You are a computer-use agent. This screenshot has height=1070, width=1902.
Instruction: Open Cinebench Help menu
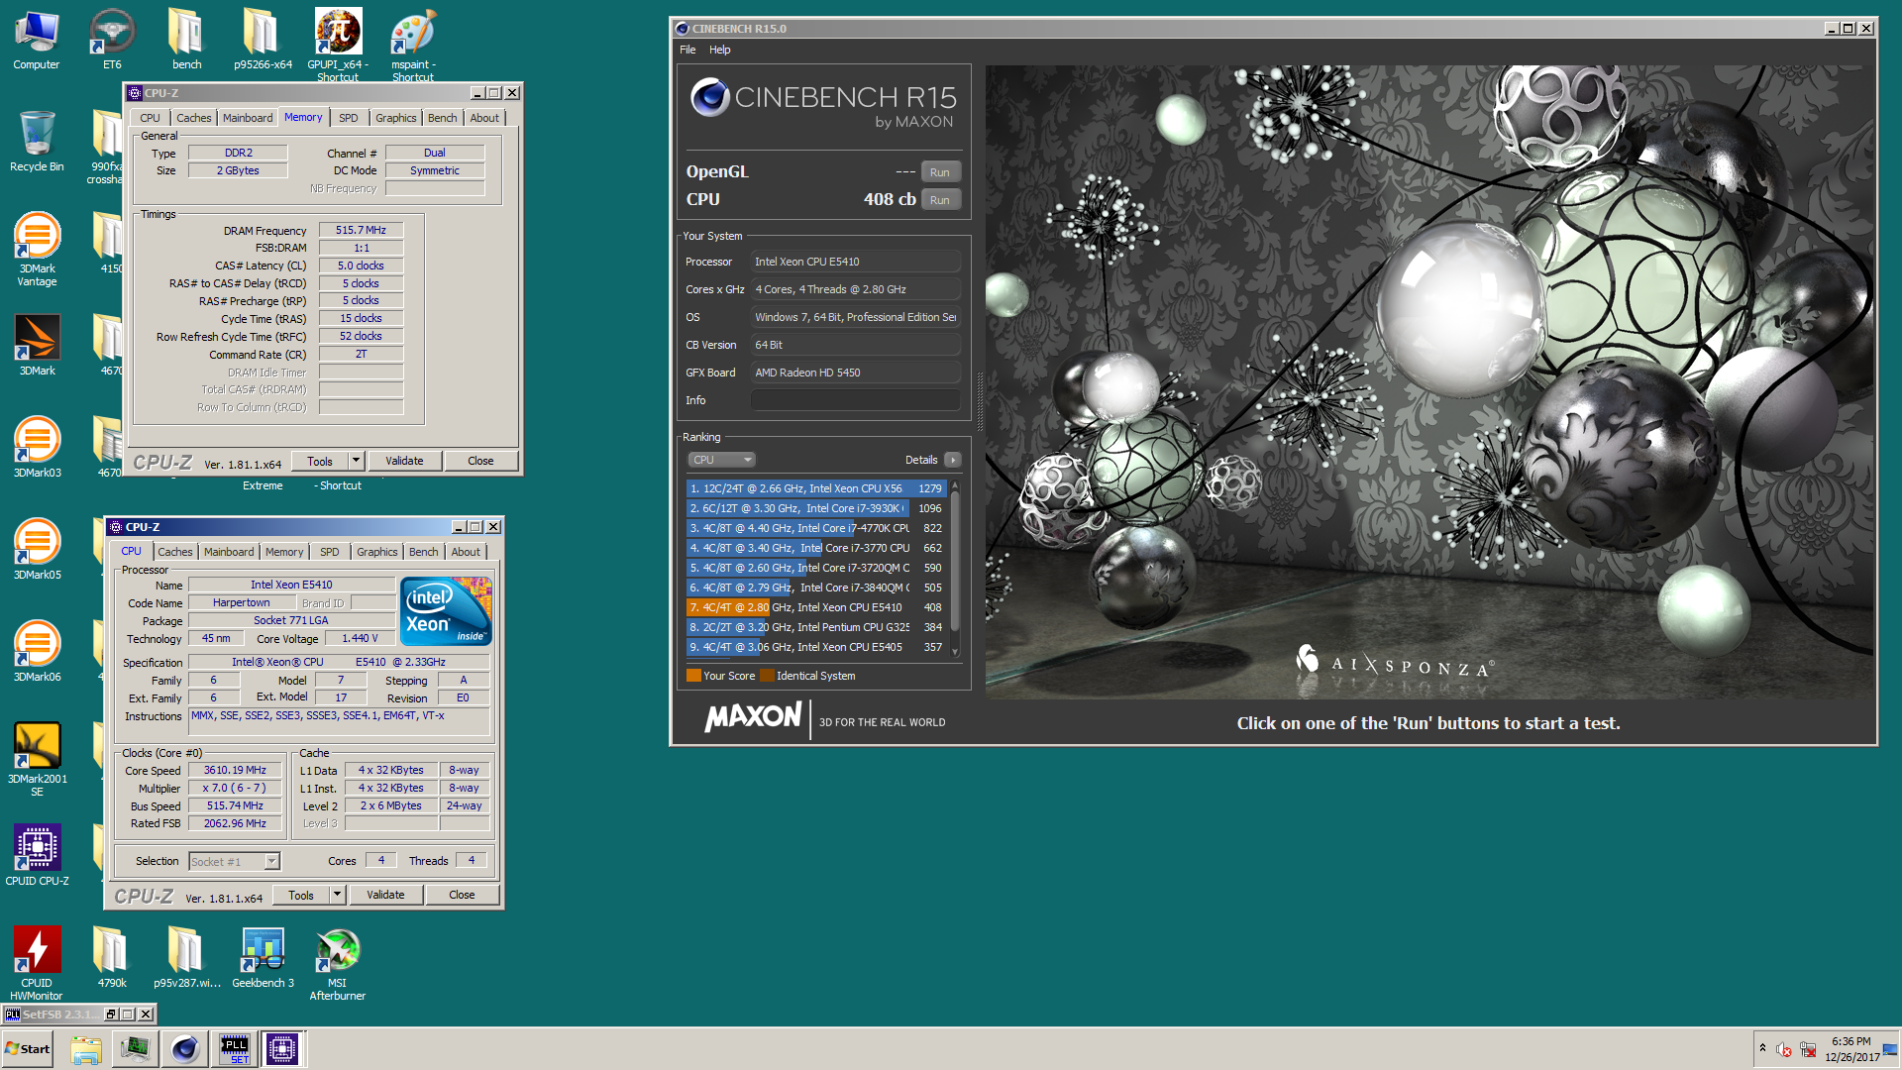[719, 50]
